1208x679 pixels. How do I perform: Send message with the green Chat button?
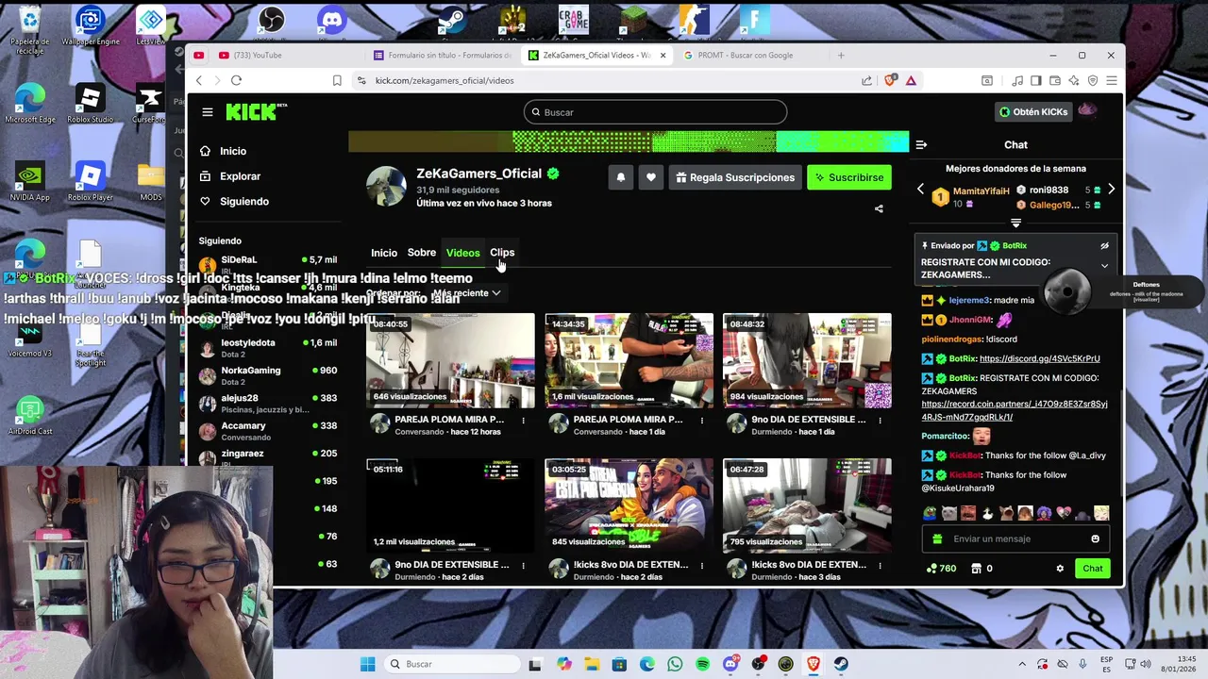pyautogui.click(x=1093, y=569)
